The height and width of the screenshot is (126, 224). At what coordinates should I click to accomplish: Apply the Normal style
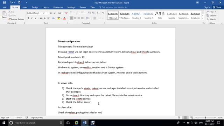point(113,15)
